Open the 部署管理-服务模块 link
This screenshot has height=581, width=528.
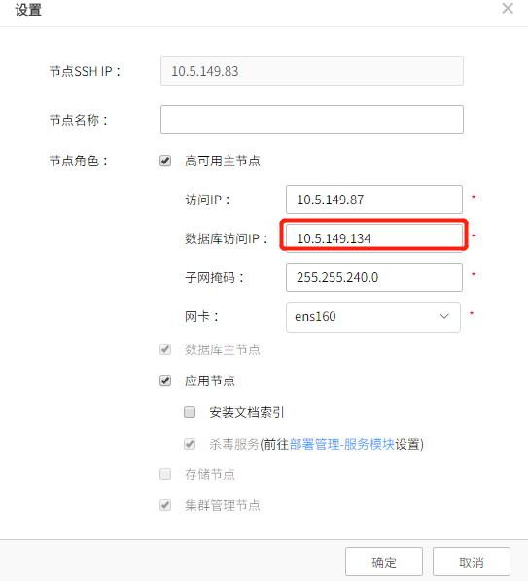[x=341, y=444]
